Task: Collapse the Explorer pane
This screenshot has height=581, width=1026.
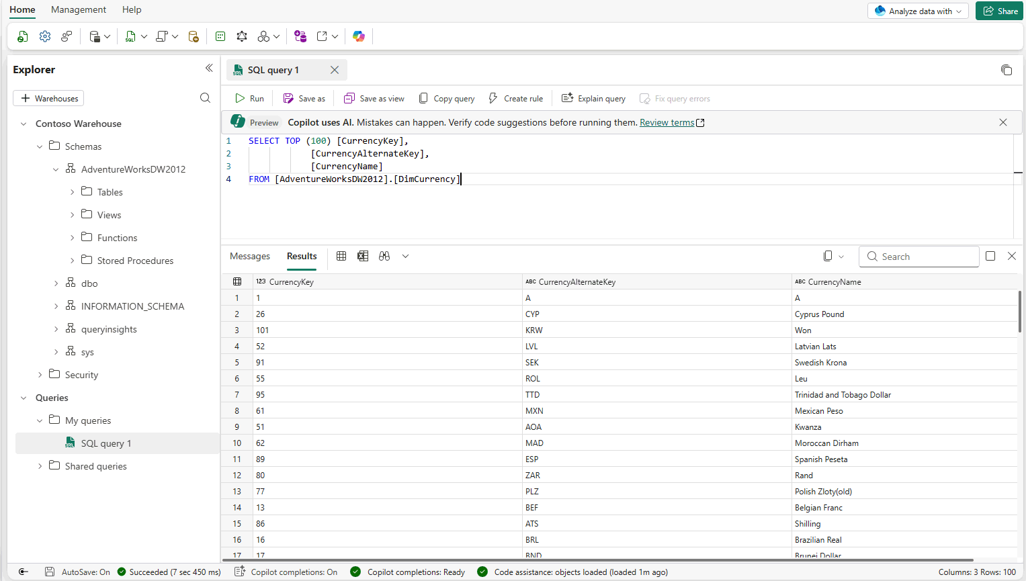Action: 209,69
